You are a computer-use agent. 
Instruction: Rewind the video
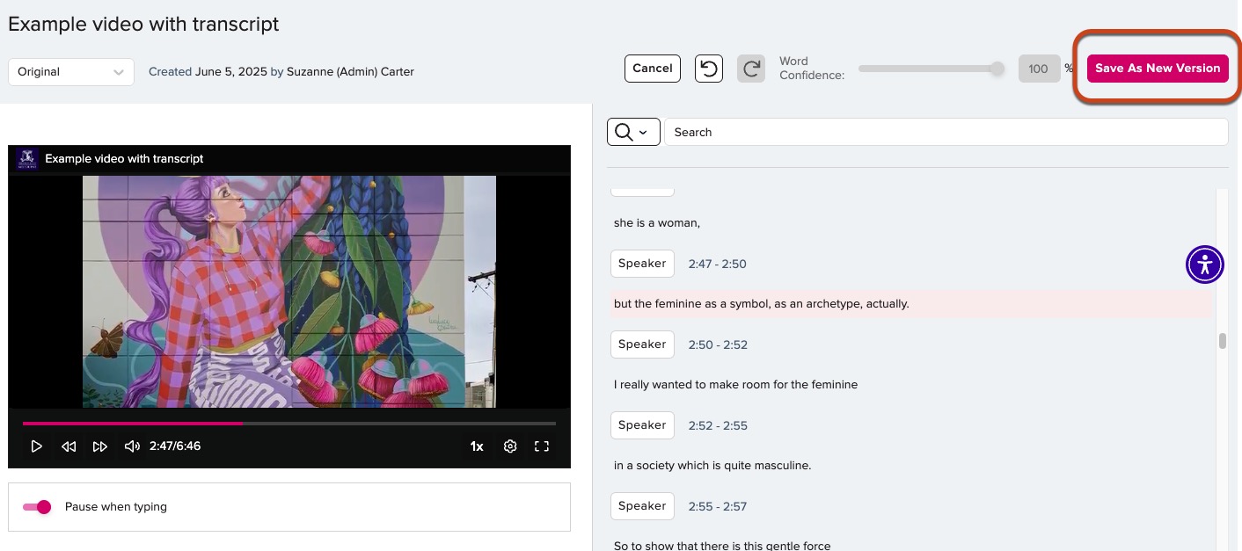pyautogui.click(x=69, y=446)
